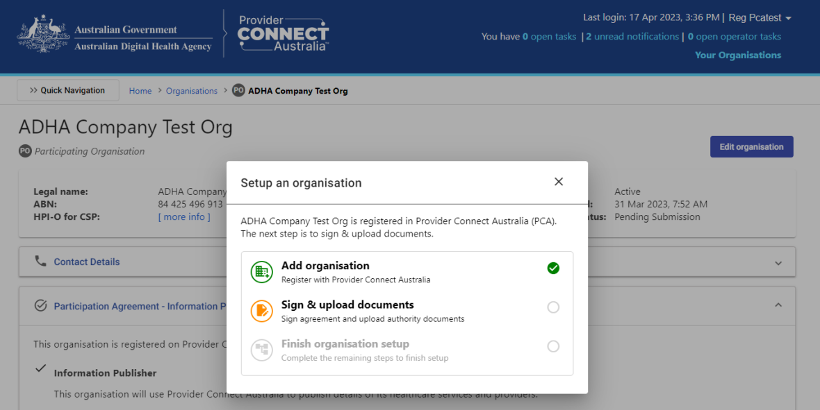Open the Sign & upload documents step
The image size is (820, 410).
407,311
